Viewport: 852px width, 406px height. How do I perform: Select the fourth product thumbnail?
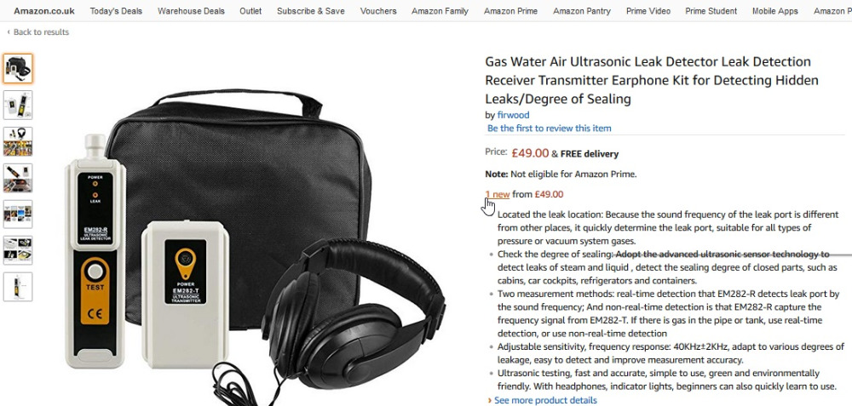(x=17, y=178)
